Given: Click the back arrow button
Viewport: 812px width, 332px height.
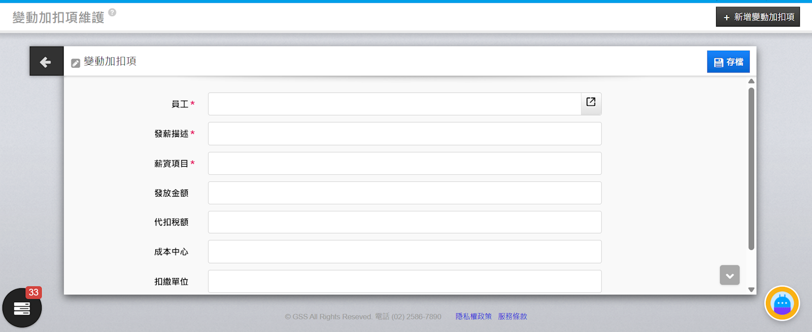Looking at the screenshot, I should pos(46,61).
